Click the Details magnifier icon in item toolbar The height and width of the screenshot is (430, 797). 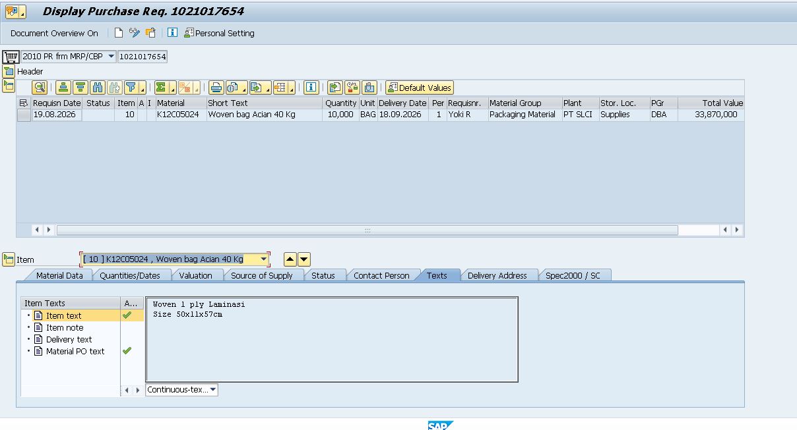click(x=40, y=88)
